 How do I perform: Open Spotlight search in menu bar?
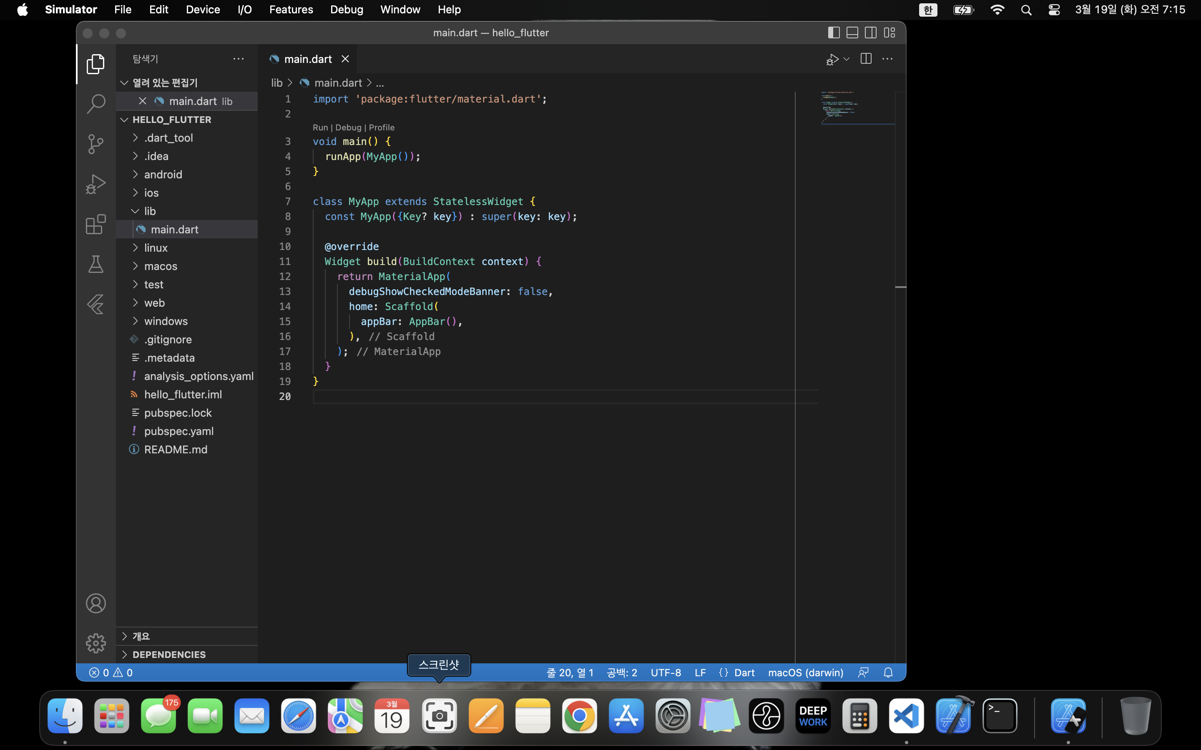[1026, 10]
